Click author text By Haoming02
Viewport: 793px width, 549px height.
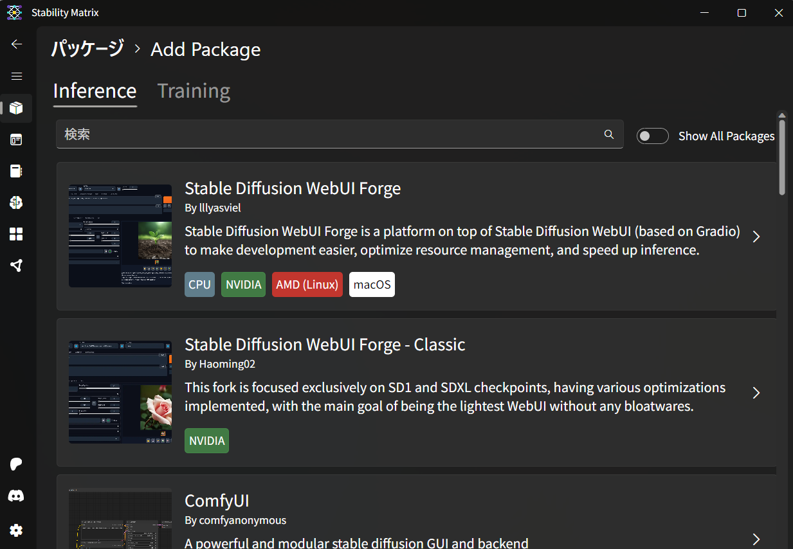220,364
